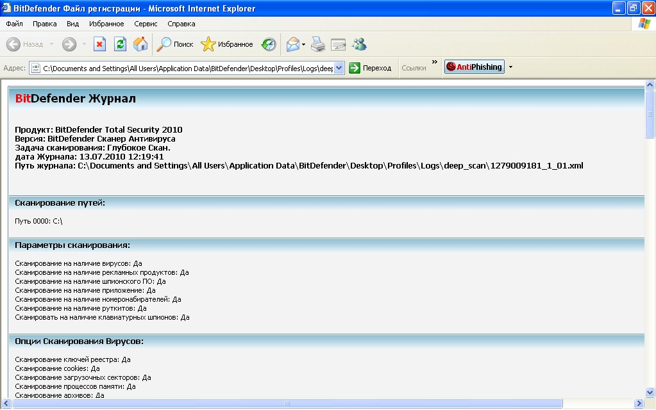Click the address bar path field
656x410 pixels.
(x=187, y=68)
